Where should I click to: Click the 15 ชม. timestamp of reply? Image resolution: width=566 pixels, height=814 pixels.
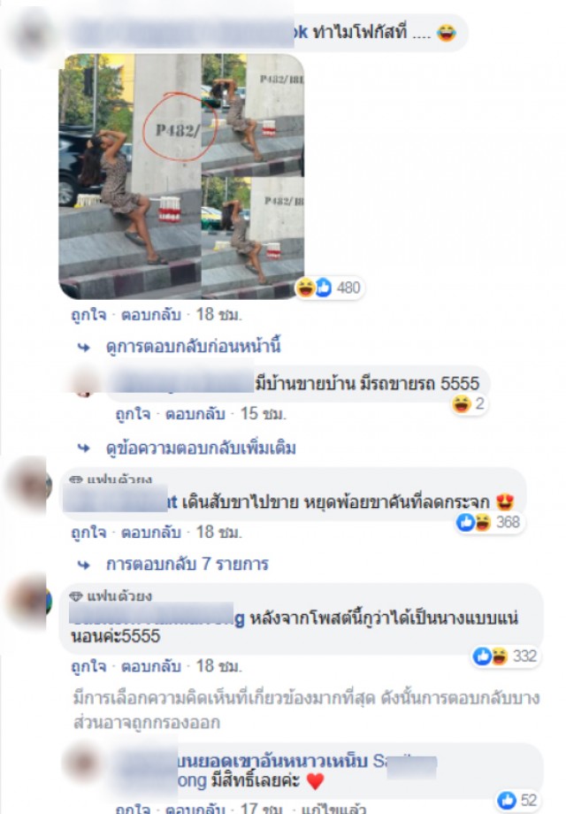[x=263, y=414]
